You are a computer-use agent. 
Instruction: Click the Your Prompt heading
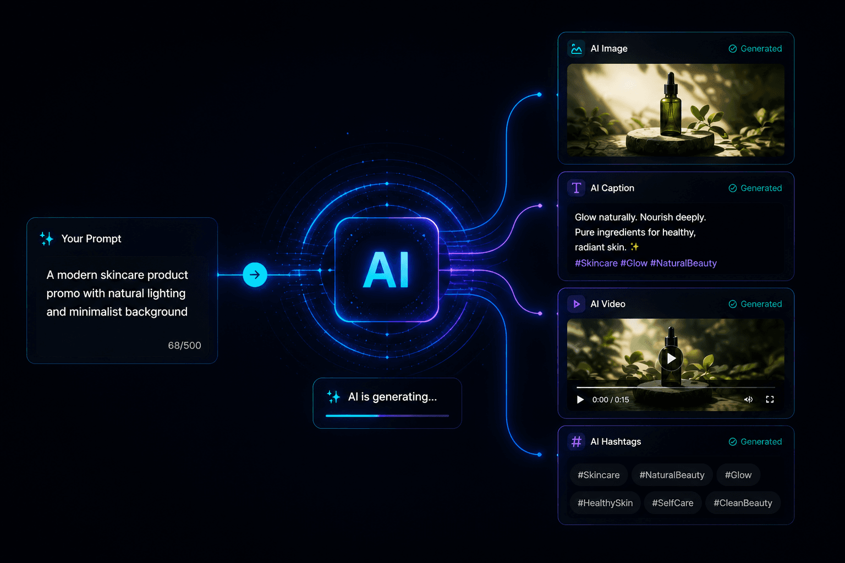tap(91, 239)
